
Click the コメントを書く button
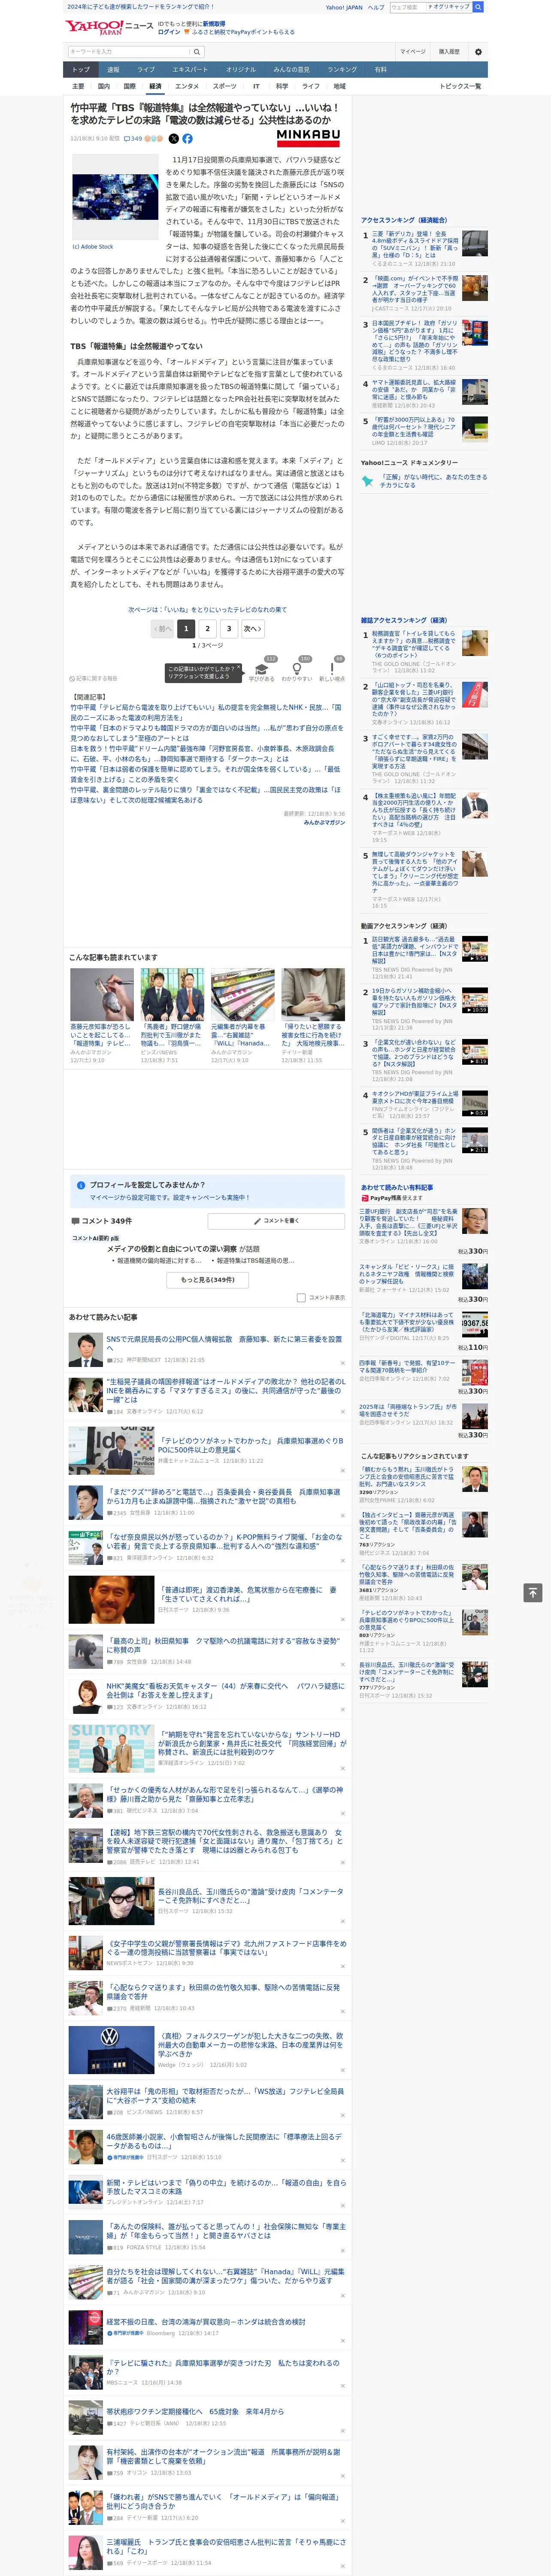(276, 1221)
